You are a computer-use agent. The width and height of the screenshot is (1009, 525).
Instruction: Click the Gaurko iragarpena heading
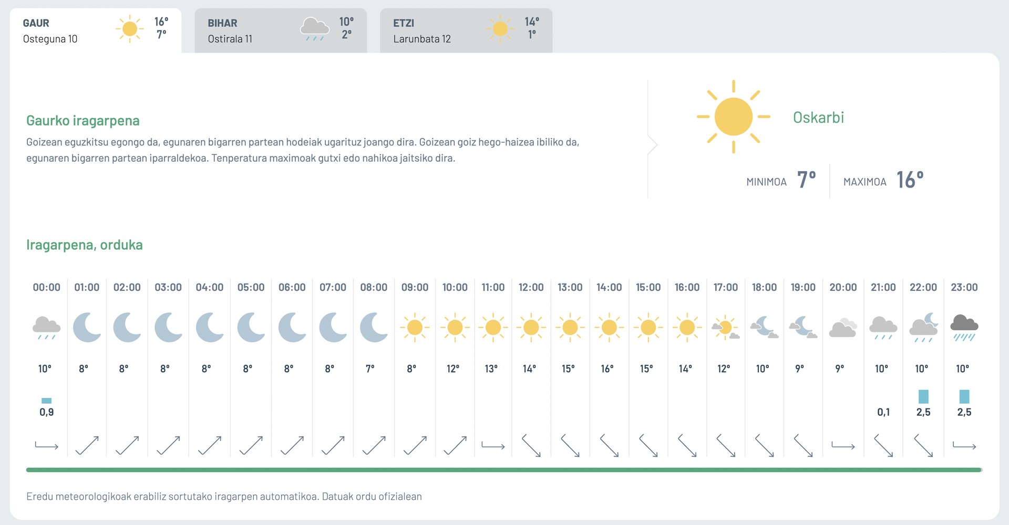click(x=83, y=121)
